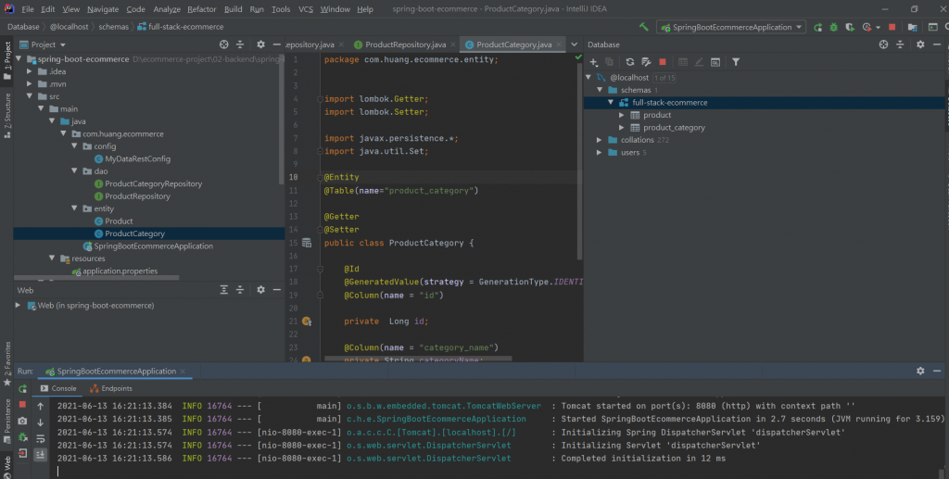This screenshot has height=479, width=949.
Task: Open the query console icon in Database panel
Action: pyautogui.click(x=715, y=62)
